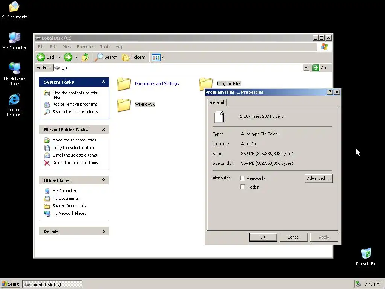Click the Move items icon
The image size is (385, 289).
click(x=47, y=140)
